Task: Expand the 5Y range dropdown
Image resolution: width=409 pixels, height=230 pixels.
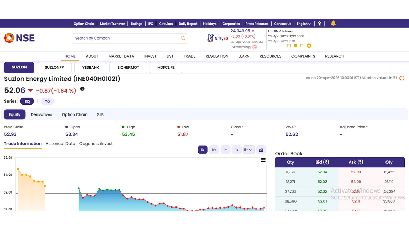Action: tap(249, 150)
